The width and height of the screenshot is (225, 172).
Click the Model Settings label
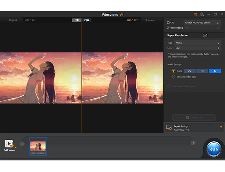174,64
